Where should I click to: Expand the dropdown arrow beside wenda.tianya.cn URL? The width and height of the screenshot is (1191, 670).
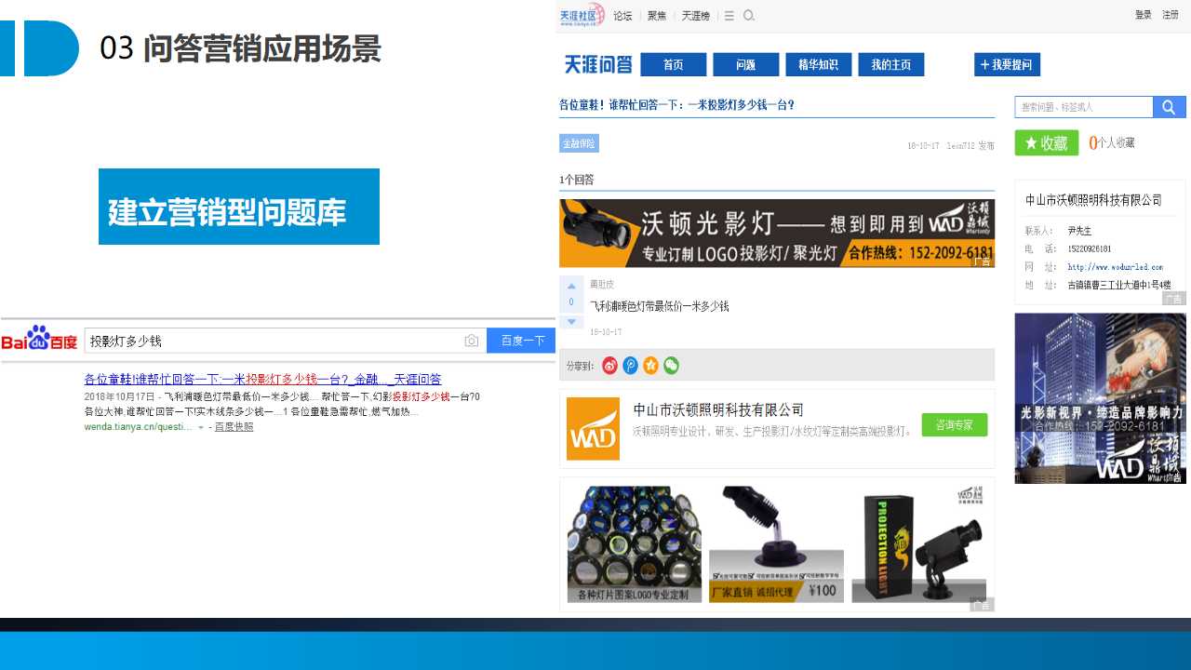tap(201, 427)
